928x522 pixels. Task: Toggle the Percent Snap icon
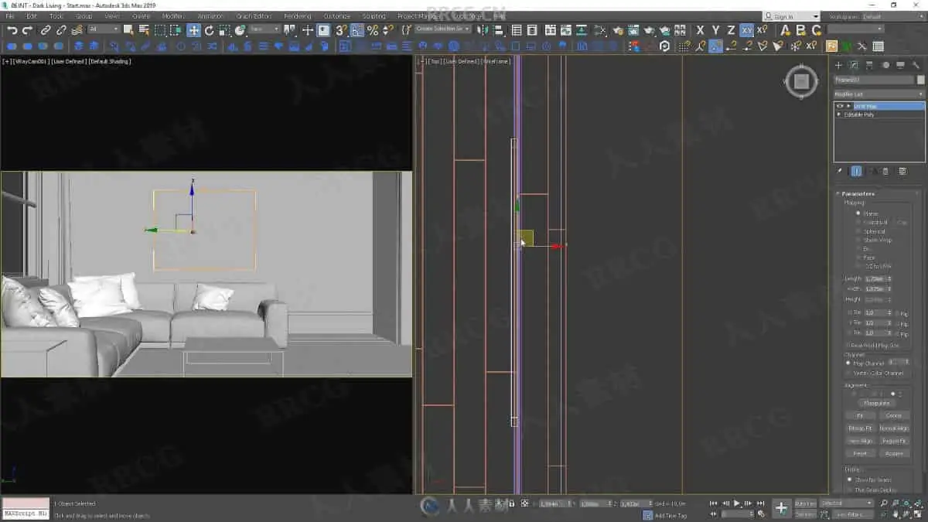(x=373, y=30)
